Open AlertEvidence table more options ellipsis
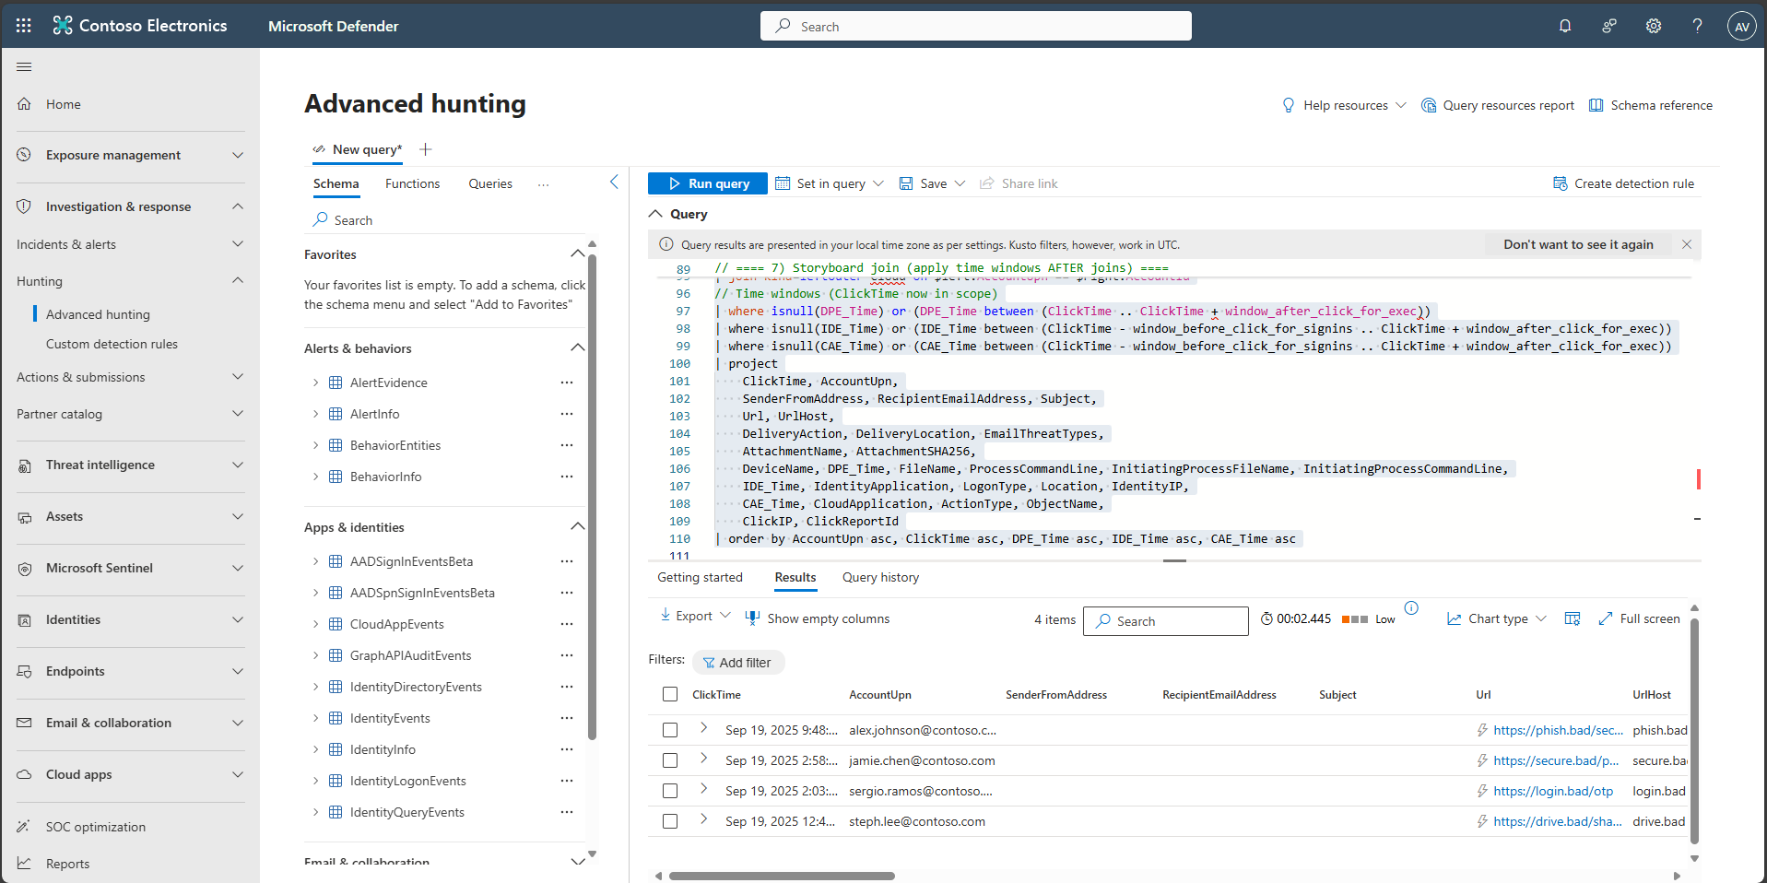This screenshot has height=883, width=1767. (x=567, y=383)
